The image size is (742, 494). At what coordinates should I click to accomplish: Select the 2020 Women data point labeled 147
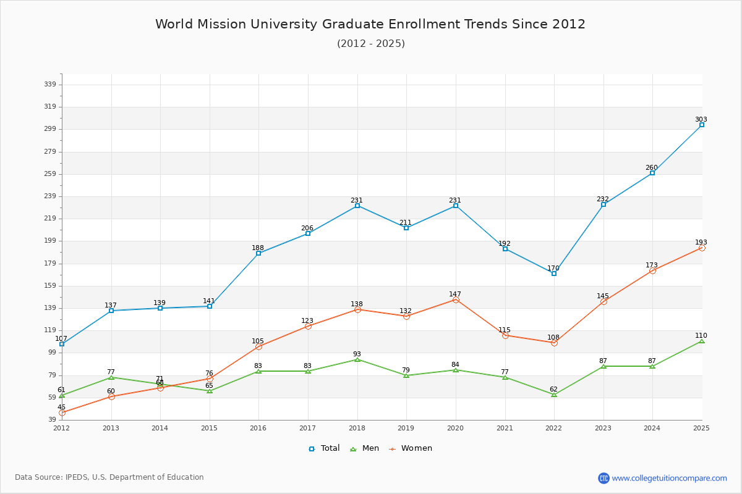coord(456,299)
